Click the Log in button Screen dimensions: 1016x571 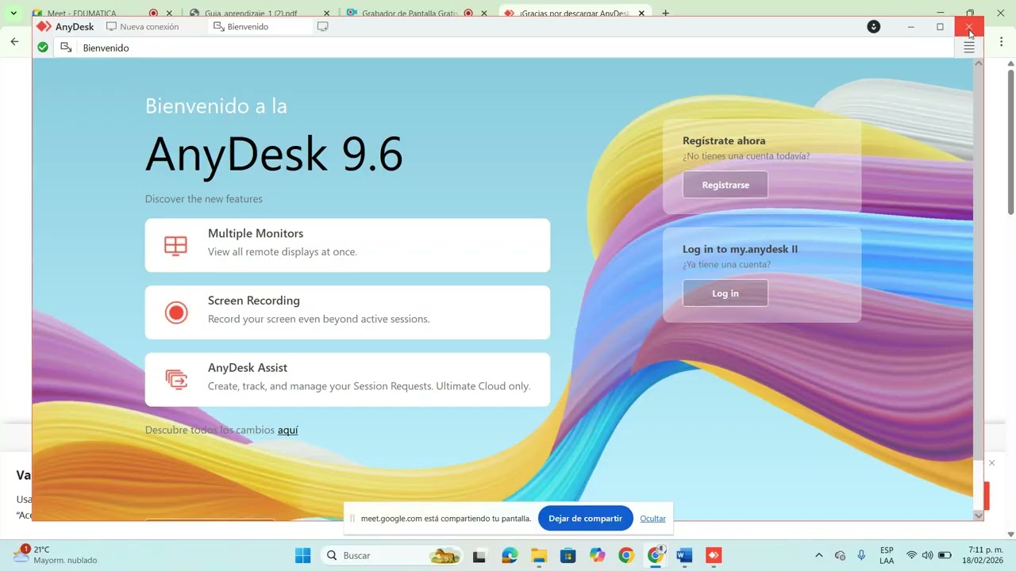725,293
